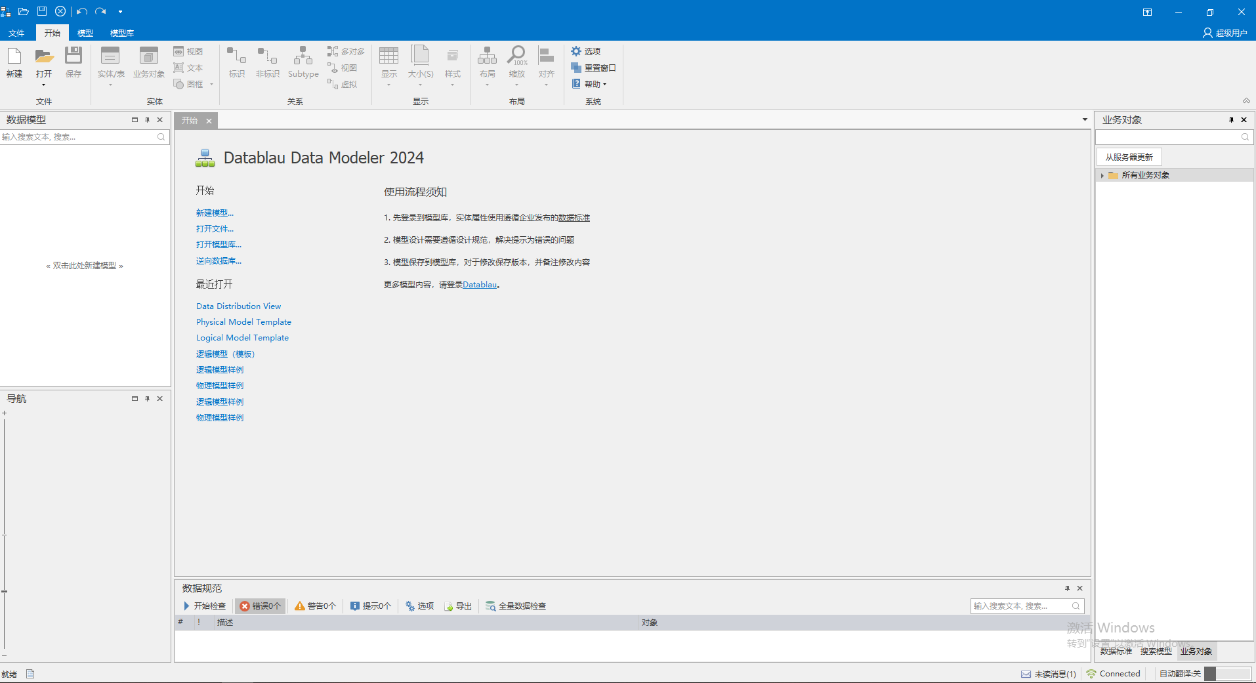The image size is (1256, 683).
Task: Toggle the 提示0个 filter button
Action: (x=371, y=606)
